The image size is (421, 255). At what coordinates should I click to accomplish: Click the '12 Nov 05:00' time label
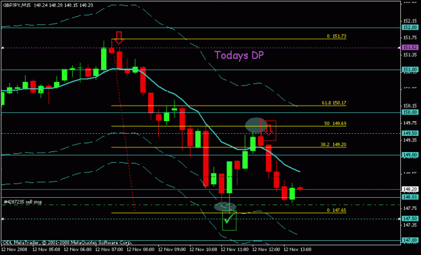point(46,250)
